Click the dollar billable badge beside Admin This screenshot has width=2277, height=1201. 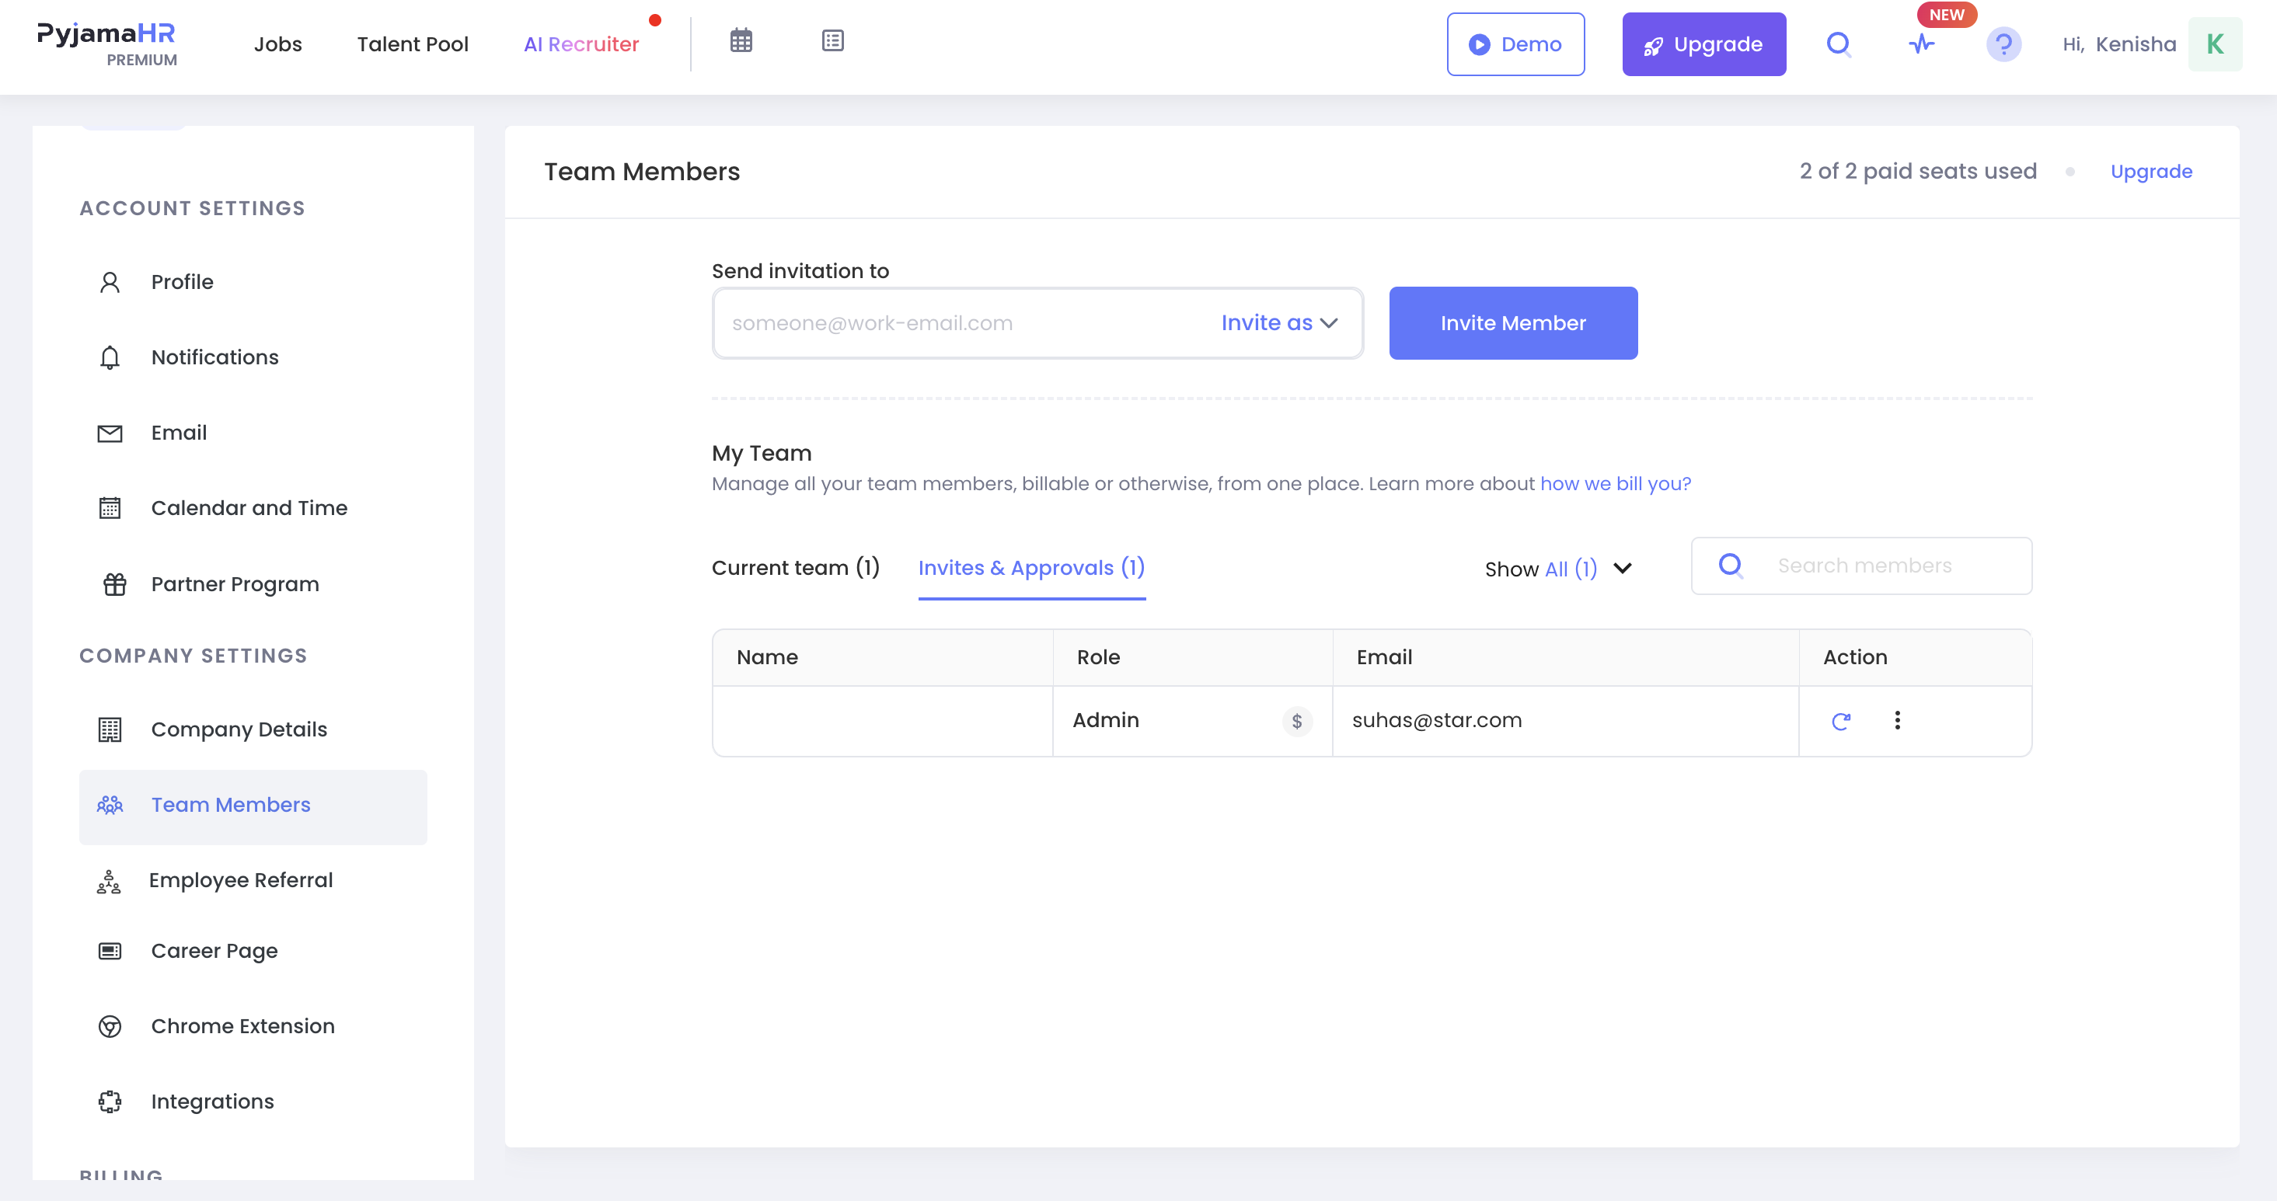click(1297, 721)
